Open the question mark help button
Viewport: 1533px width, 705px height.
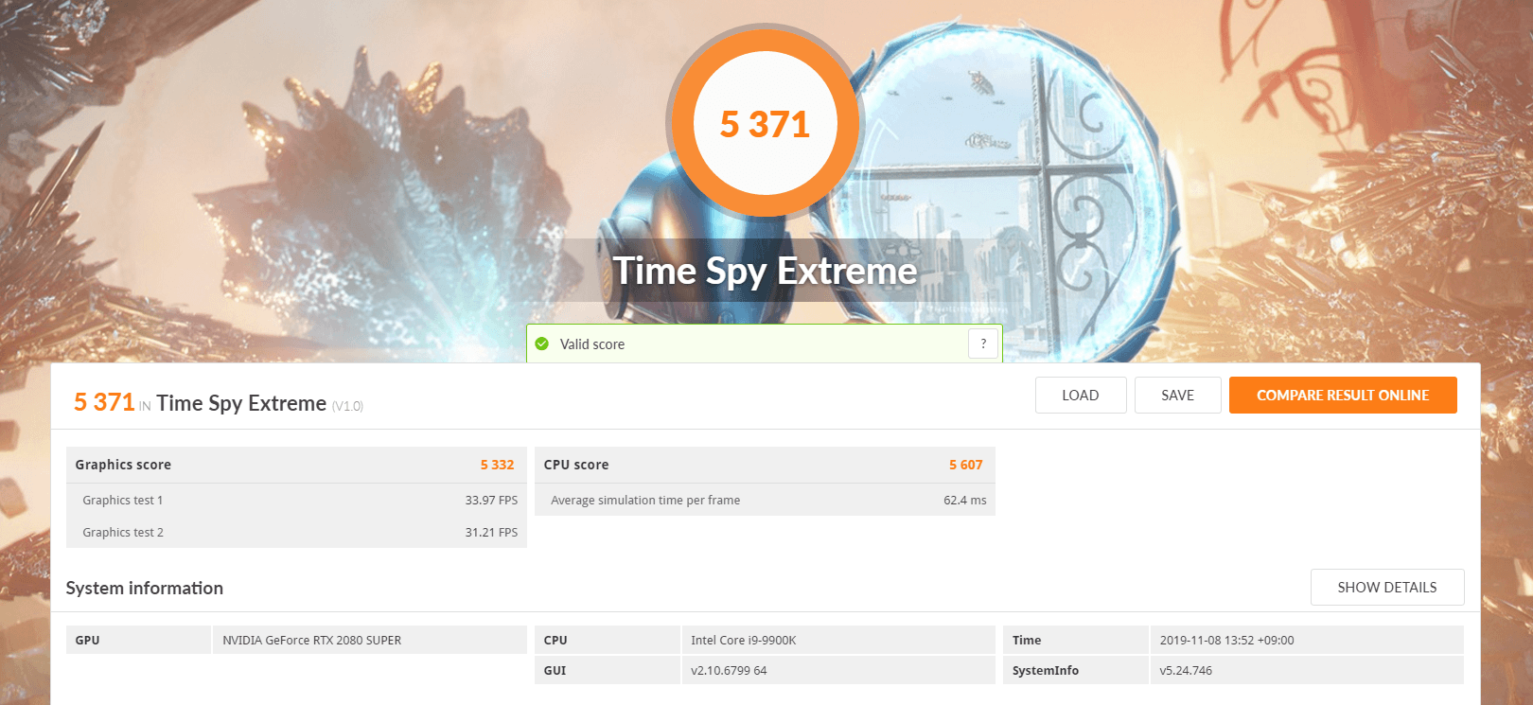[983, 344]
